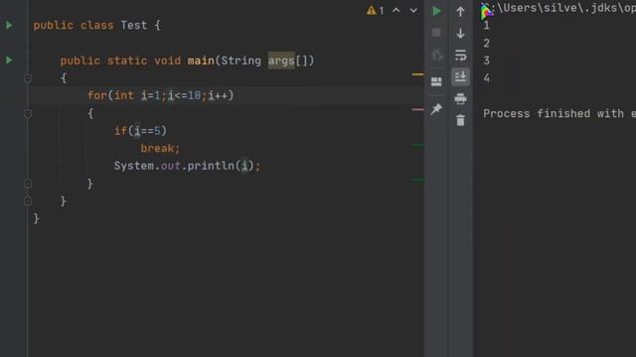
Task: Restore the Run panel layout
Action: pos(436,81)
